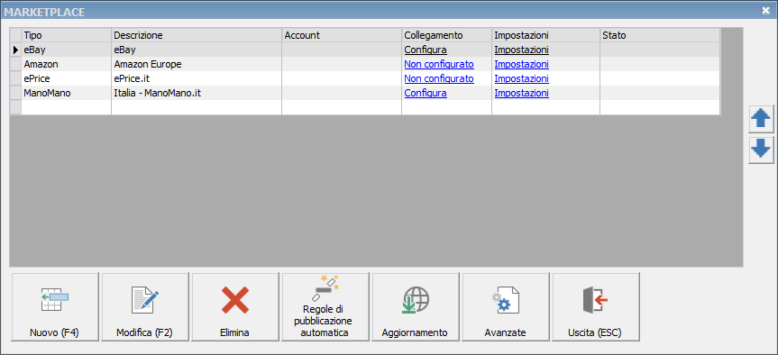778x355 pixels.
Task: Open Modifica (F2) edit button
Action: click(x=145, y=306)
